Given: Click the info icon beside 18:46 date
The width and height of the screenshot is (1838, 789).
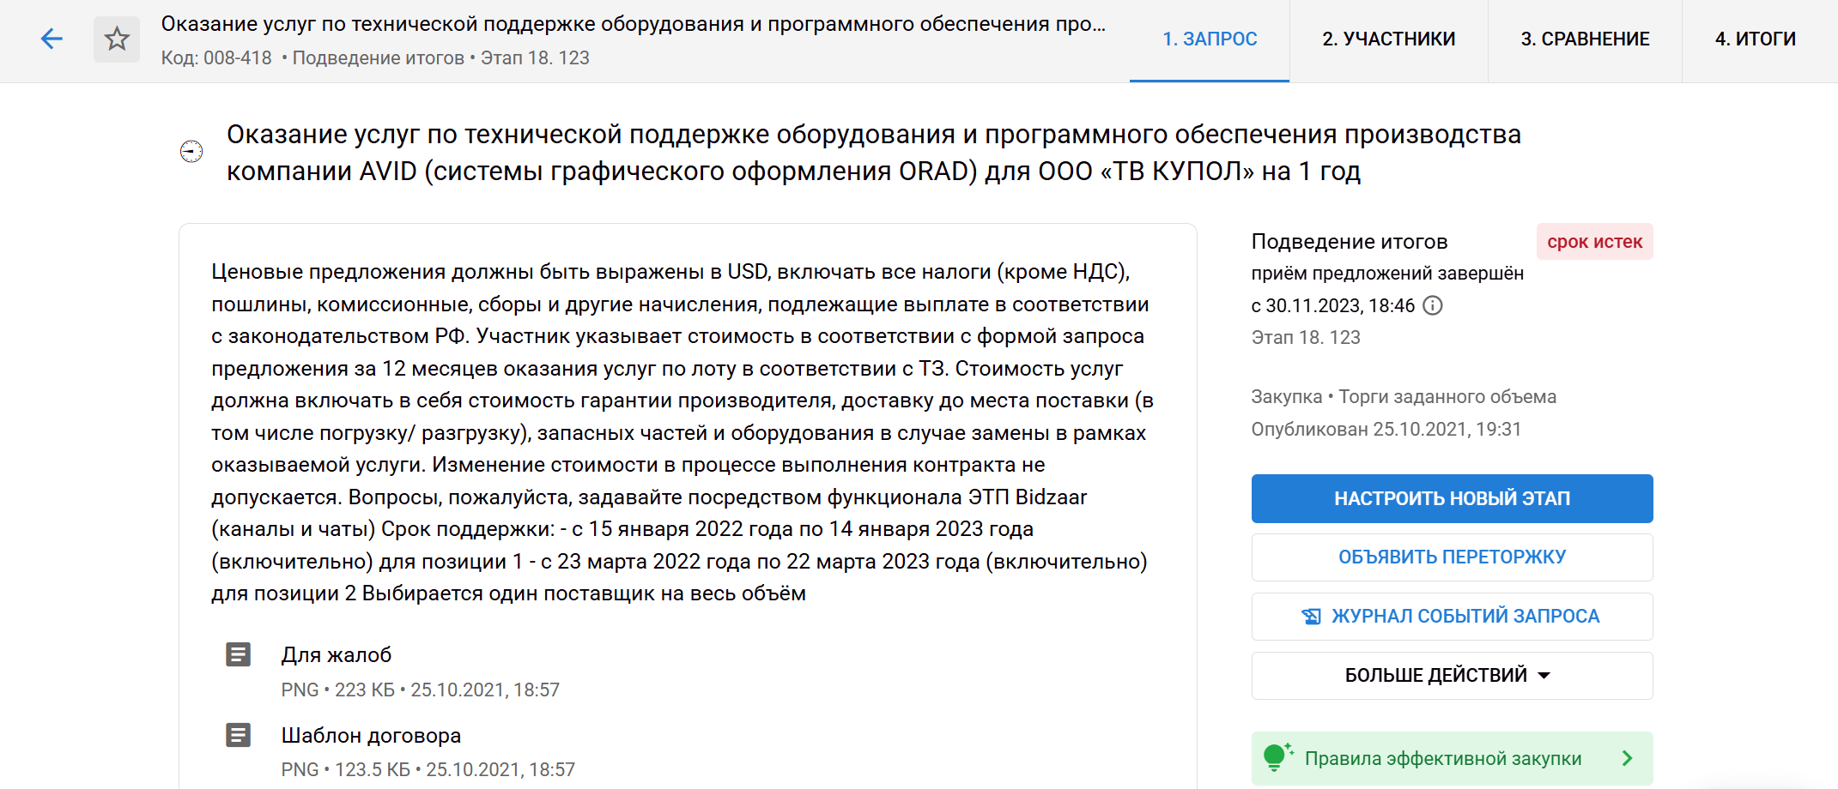Looking at the screenshot, I should click(x=1433, y=305).
